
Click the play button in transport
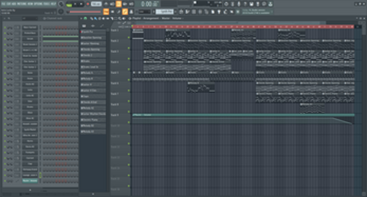[x=75, y=4]
